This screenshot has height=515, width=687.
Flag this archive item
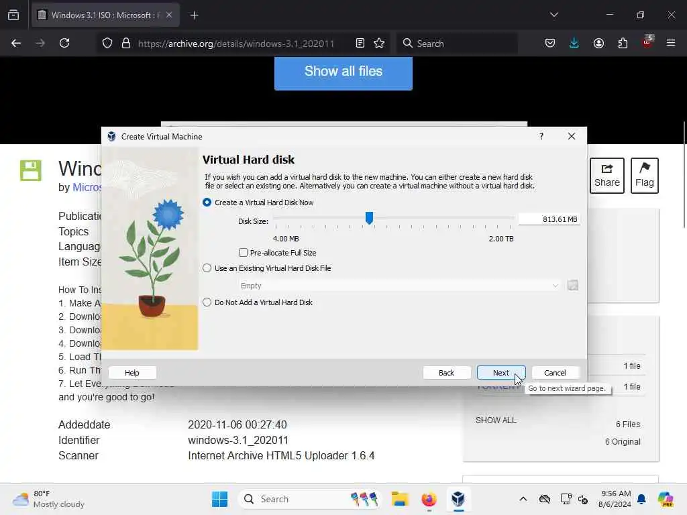[645, 176]
